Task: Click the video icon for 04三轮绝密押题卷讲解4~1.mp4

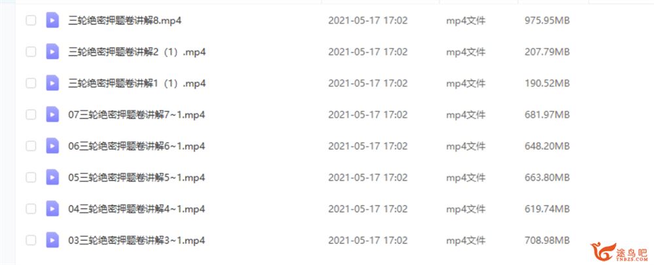Action: tap(52, 209)
